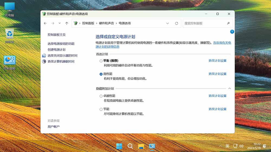
Task: Open recent locations dropdown arrow
Action: 59,23
